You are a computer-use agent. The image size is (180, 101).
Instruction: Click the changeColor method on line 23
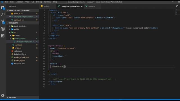coord(58,66)
